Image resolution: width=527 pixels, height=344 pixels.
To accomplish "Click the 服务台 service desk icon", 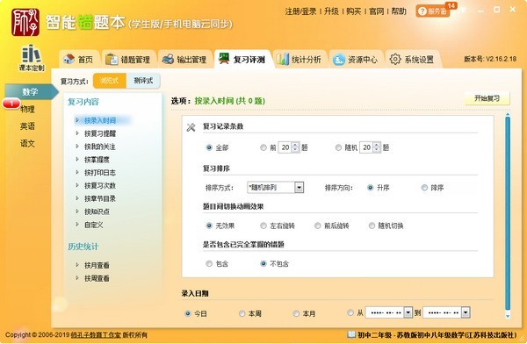I will (433, 11).
